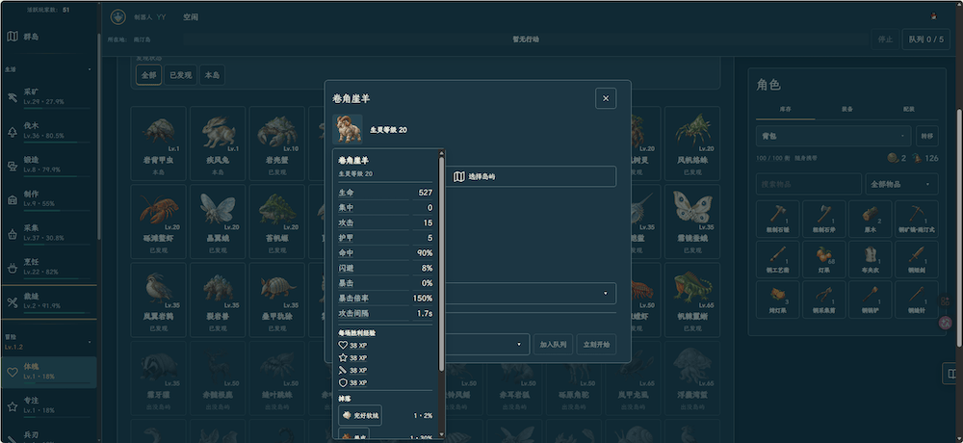This screenshot has height=443, width=963.
Task: Open the 岩壳蟹 creature card
Action: 277,143
